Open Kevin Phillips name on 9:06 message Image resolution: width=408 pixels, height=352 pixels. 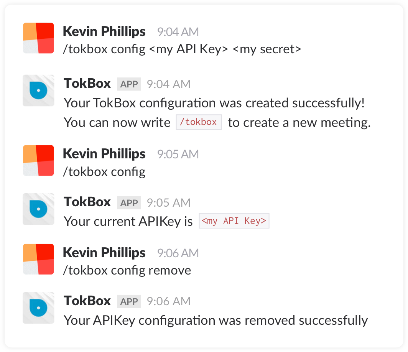coord(104,253)
